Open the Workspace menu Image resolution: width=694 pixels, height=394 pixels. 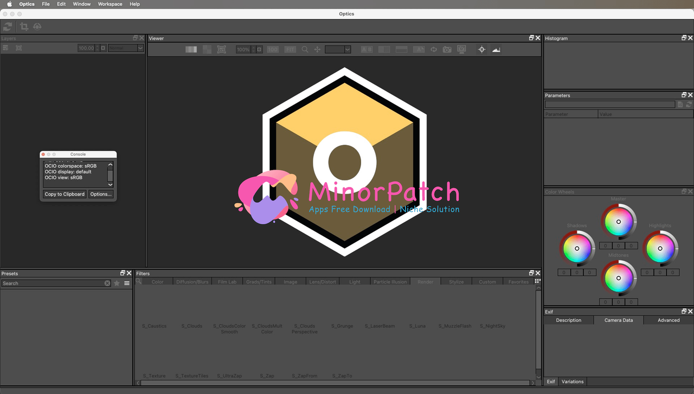(x=110, y=4)
